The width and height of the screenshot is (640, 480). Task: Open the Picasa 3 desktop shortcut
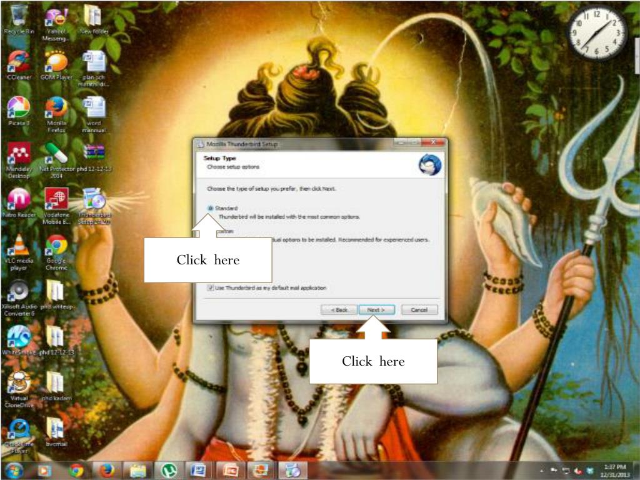pos(18,111)
